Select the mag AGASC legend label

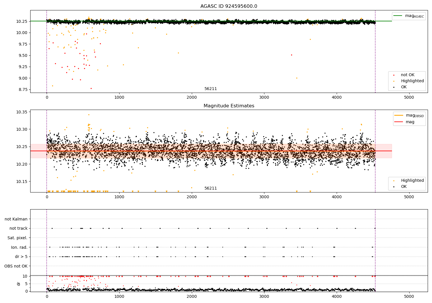[414, 16]
